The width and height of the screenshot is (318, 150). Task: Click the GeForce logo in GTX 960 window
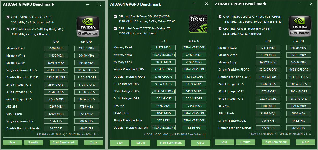[x=198, y=24]
